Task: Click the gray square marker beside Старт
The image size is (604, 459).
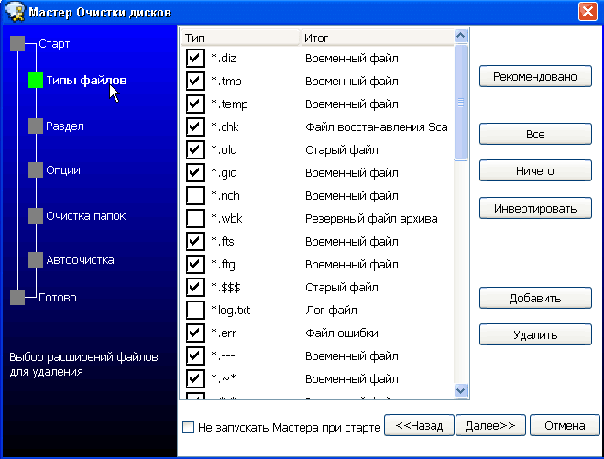Action: [x=17, y=43]
